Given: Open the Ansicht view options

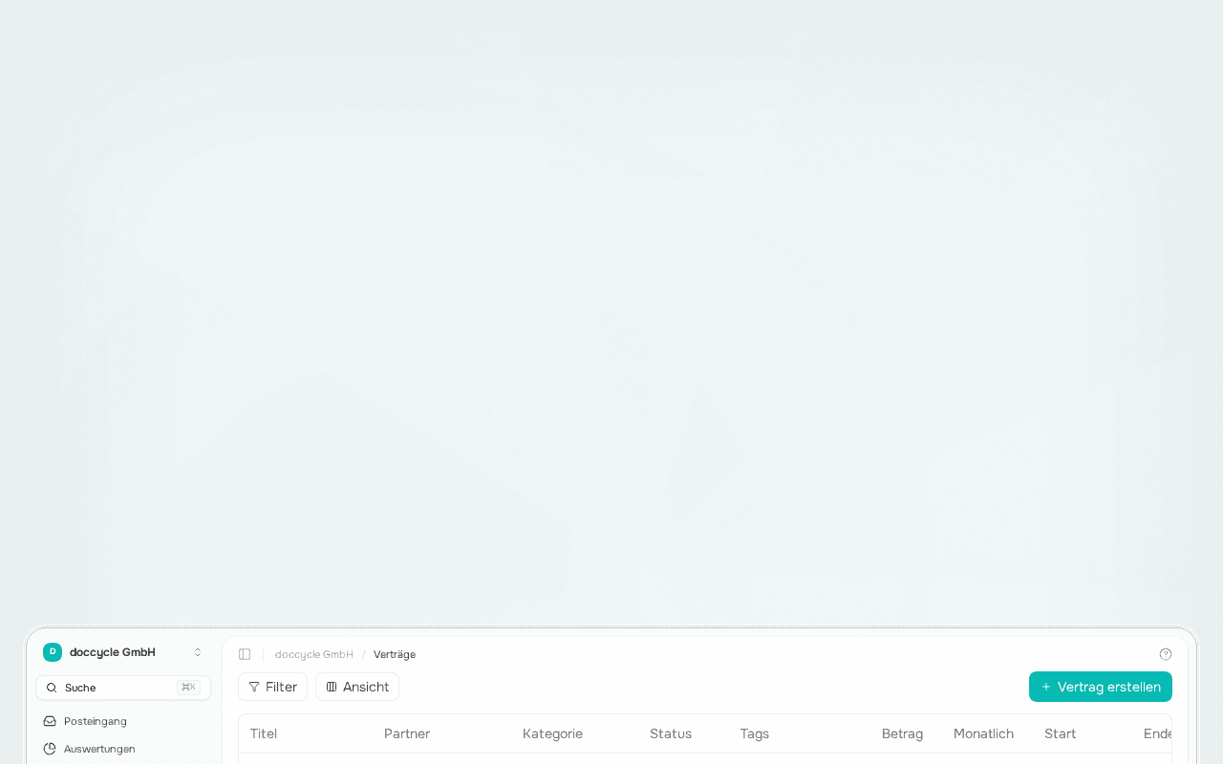Looking at the screenshot, I should point(357,687).
